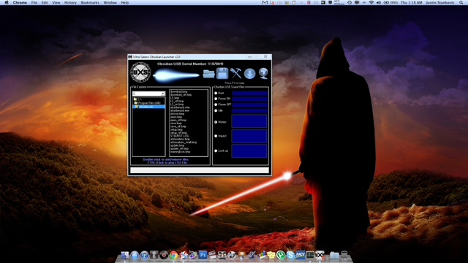Select obsidianusb.exe in the file list
This screenshot has height=263, width=468.
pyautogui.click(x=180, y=110)
